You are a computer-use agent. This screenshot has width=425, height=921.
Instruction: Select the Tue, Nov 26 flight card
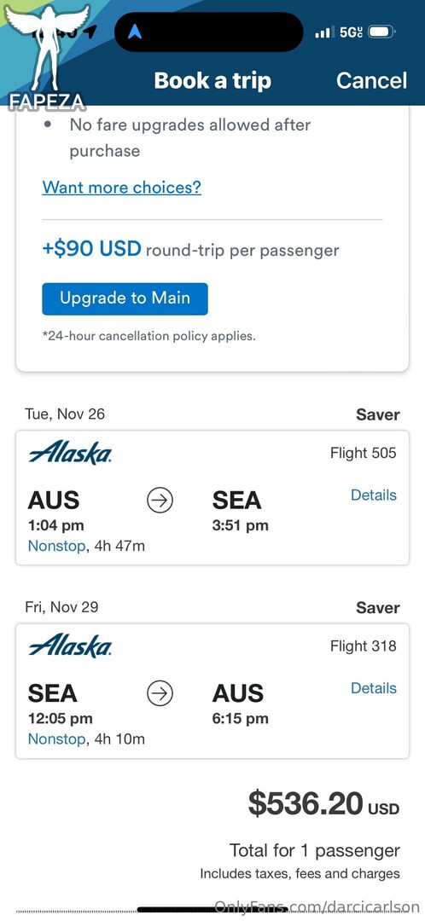tap(212, 498)
